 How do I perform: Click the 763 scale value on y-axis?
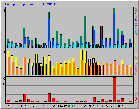[4, 10]
